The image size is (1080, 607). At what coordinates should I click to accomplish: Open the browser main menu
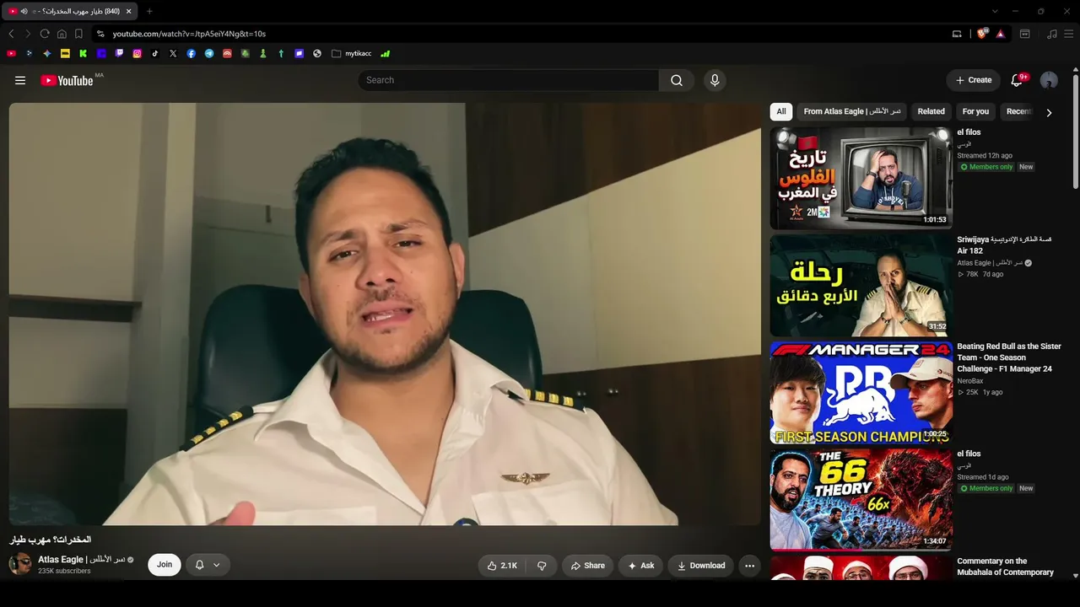[1069, 34]
